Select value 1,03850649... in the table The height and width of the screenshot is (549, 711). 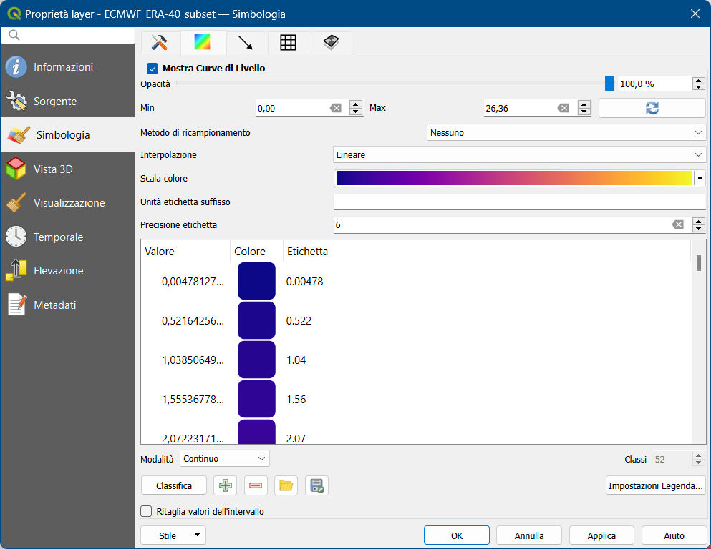(193, 360)
